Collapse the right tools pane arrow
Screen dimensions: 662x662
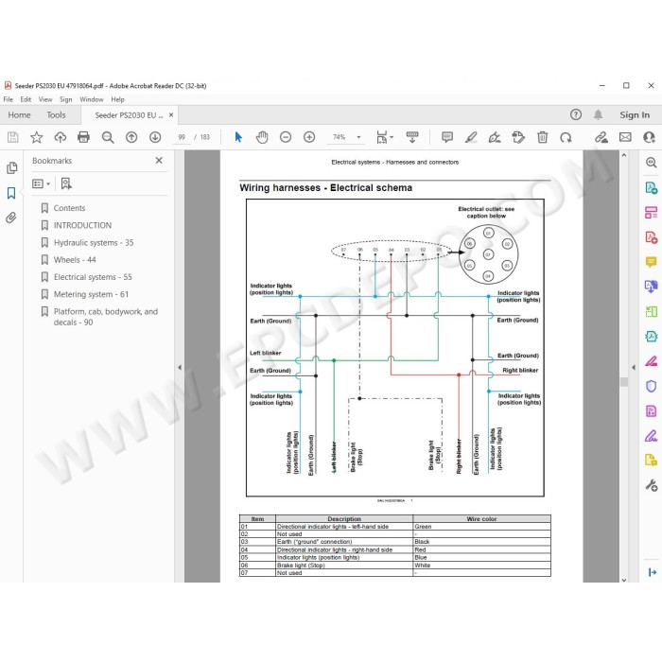634,367
